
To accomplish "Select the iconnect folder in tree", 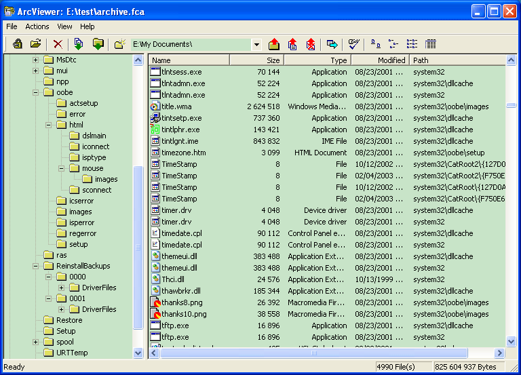I will click(96, 146).
